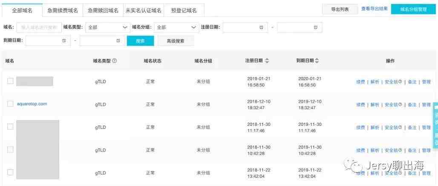Click 解析 for aquaretop.com
Screen dimensions: 438x186
click(x=375, y=105)
